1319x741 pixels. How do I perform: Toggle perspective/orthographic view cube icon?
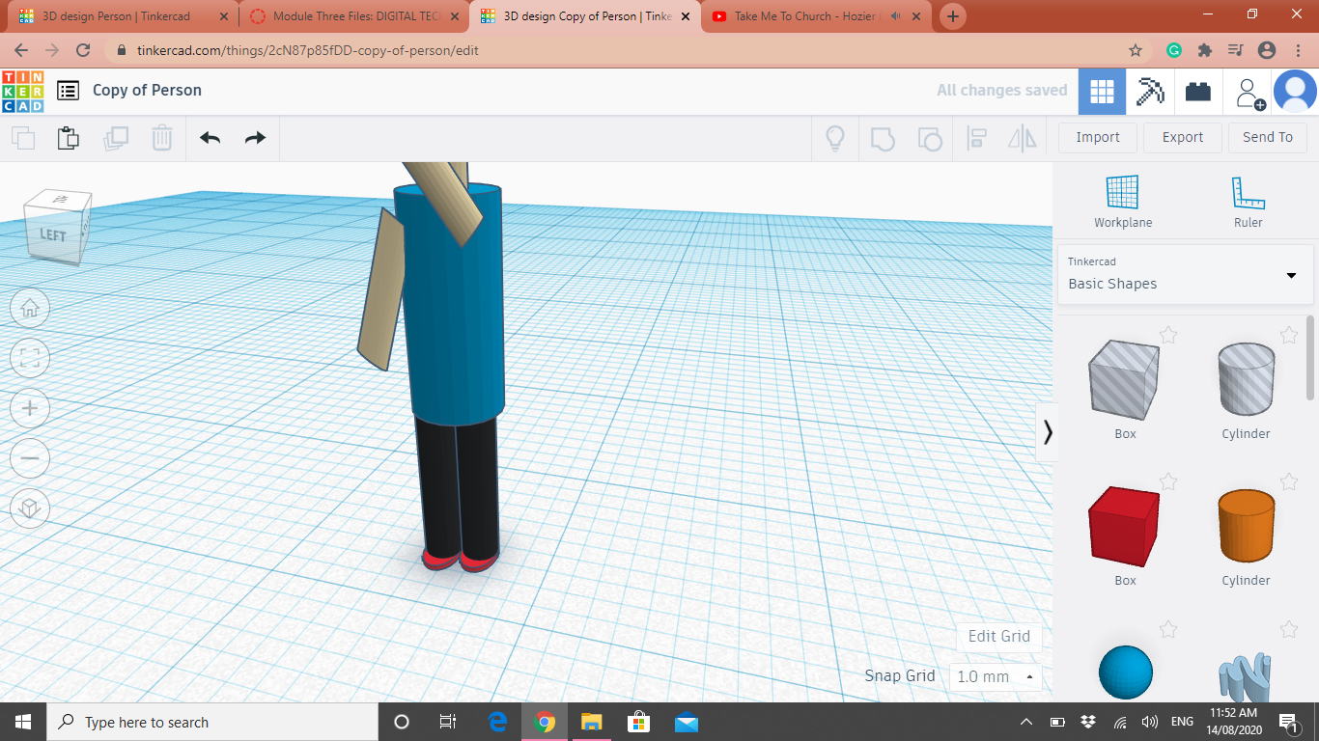30,508
